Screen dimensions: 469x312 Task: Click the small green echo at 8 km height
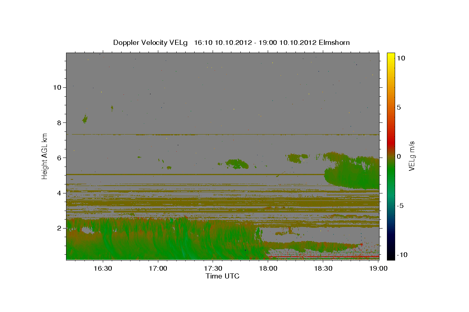pyautogui.click(x=85, y=119)
